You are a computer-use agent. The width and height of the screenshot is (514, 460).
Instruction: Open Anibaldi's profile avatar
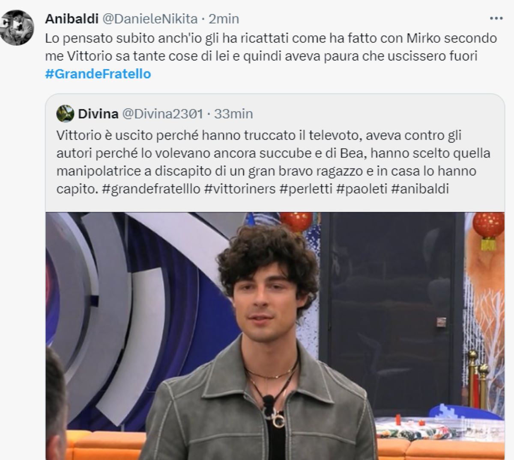[17, 28]
